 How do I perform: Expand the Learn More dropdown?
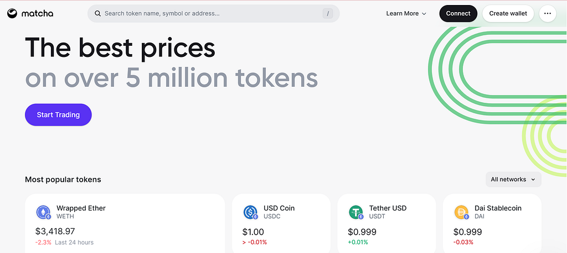(406, 14)
